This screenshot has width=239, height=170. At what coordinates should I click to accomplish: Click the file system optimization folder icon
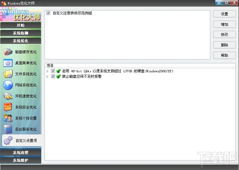[8, 74]
